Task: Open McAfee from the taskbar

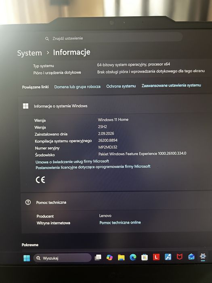Action: pos(180,257)
